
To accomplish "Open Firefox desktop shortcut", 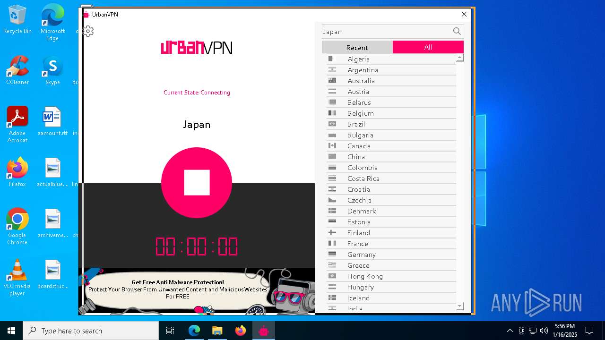I will (17, 172).
